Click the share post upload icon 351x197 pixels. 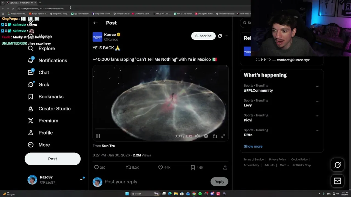(225, 167)
